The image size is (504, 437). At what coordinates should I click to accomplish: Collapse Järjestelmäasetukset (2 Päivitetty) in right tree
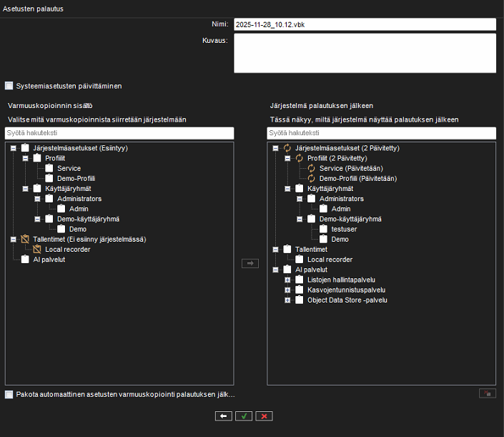coord(275,148)
